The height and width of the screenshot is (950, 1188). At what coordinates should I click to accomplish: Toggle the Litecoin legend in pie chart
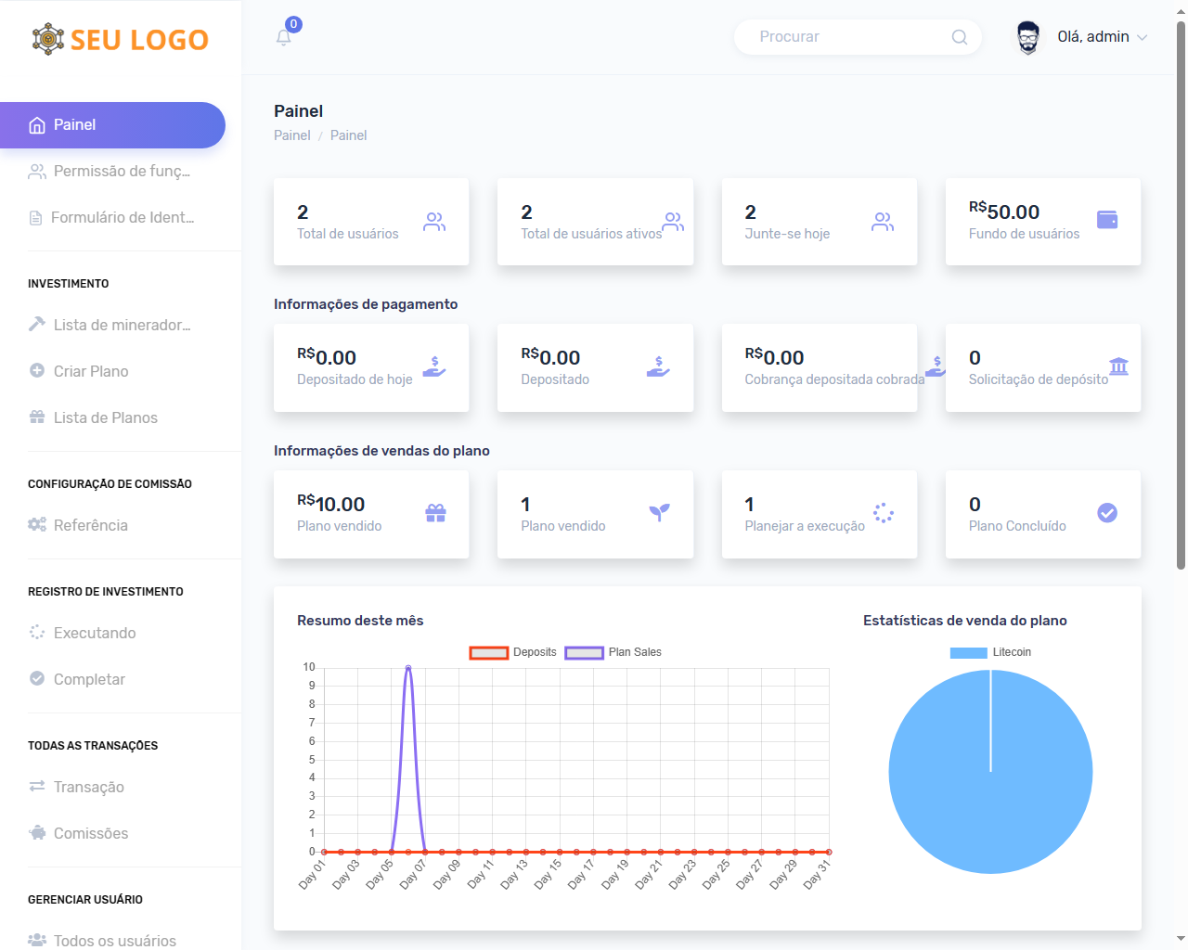(x=989, y=652)
